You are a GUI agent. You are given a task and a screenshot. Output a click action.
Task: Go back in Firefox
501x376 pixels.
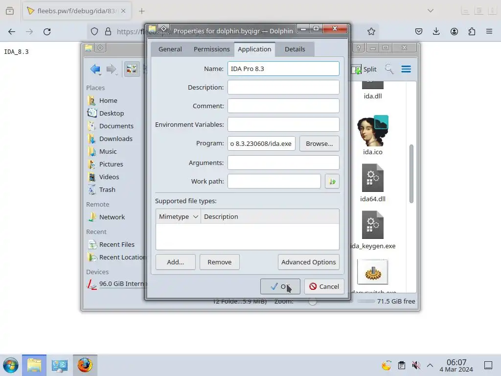click(x=12, y=32)
